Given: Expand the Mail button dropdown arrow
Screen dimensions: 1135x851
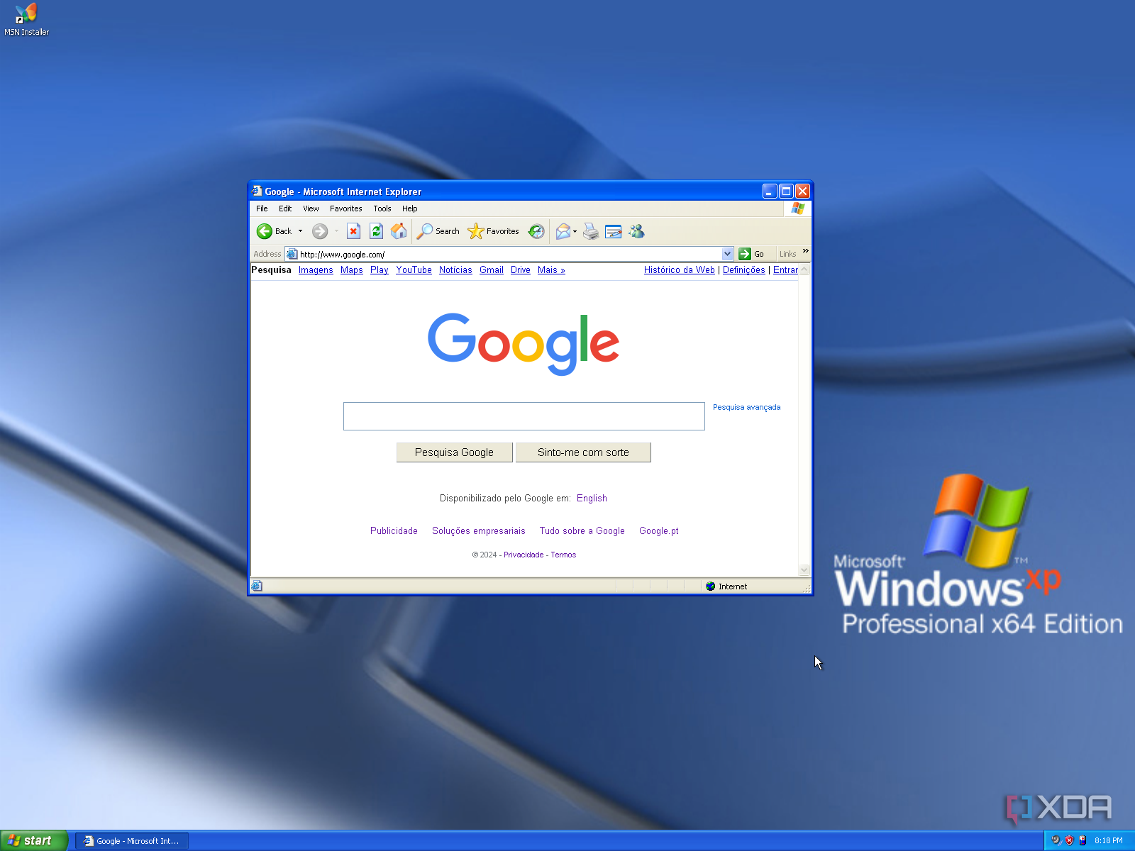Looking at the screenshot, I should (x=575, y=231).
